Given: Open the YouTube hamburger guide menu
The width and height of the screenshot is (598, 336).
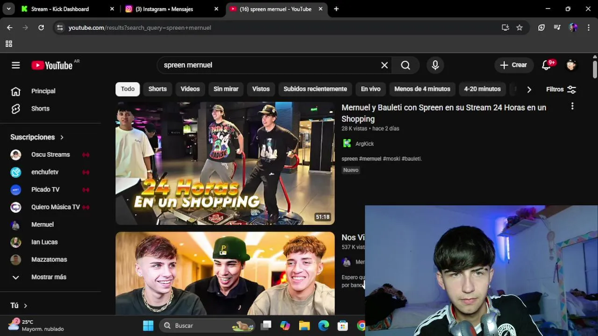Looking at the screenshot, I should click(16, 65).
